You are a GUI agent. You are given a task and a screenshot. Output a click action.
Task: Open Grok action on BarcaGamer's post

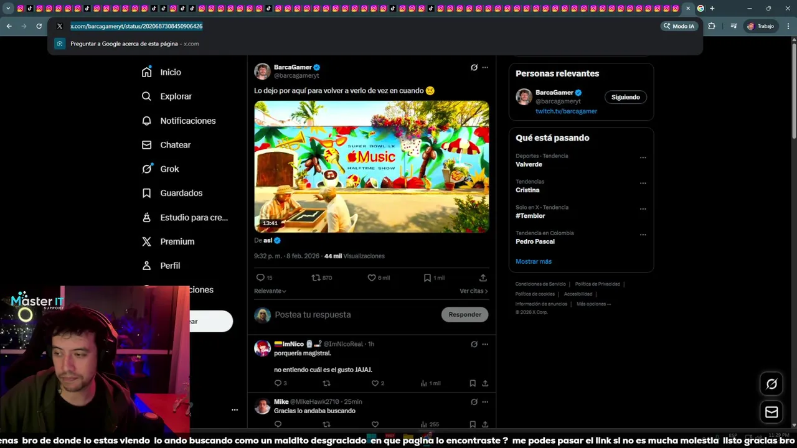point(474,67)
